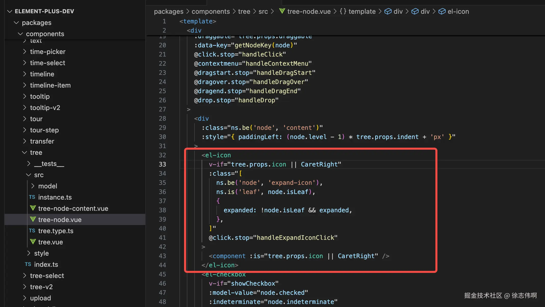Open the tree-node-content.vue file
The width and height of the screenshot is (545, 307).
point(73,208)
